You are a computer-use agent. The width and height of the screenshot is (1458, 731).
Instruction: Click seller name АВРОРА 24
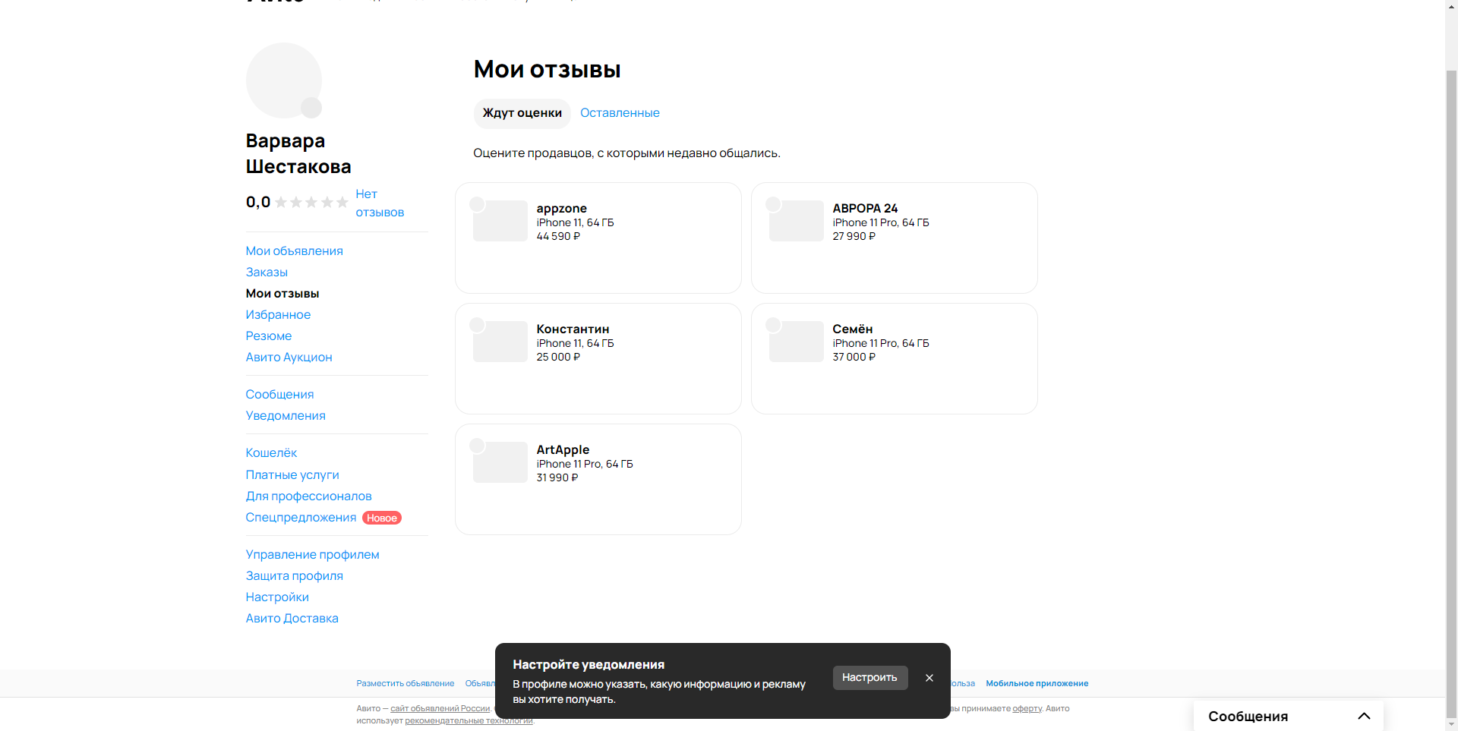865,208
